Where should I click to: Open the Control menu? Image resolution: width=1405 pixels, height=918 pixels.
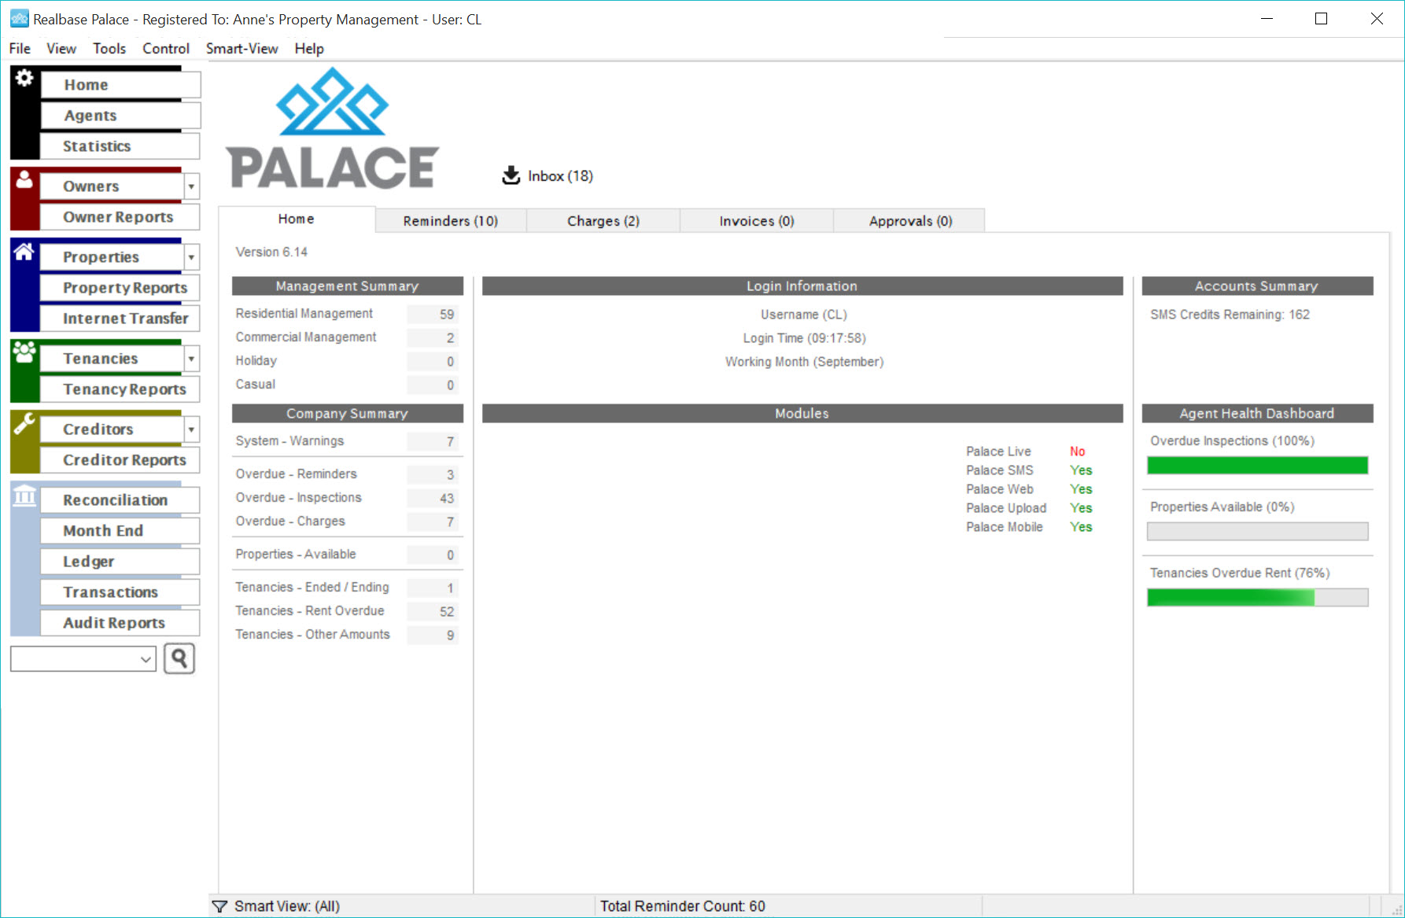166,49
